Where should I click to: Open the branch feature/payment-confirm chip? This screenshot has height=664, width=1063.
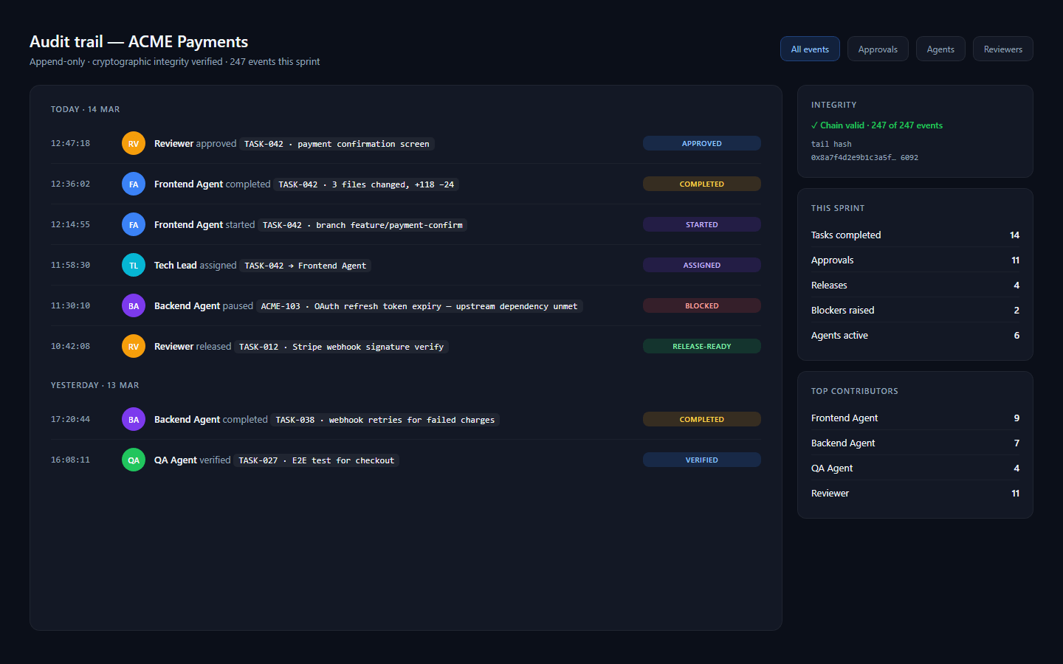(x=362, y=225)
